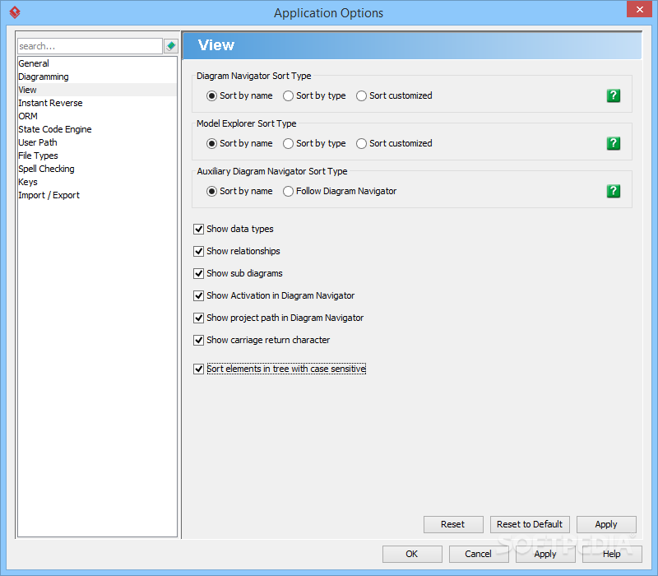Screen dimensions: 658x576
Task: Click the bottom Apply button next to Cancel
Action: click(x=545, y=554)
